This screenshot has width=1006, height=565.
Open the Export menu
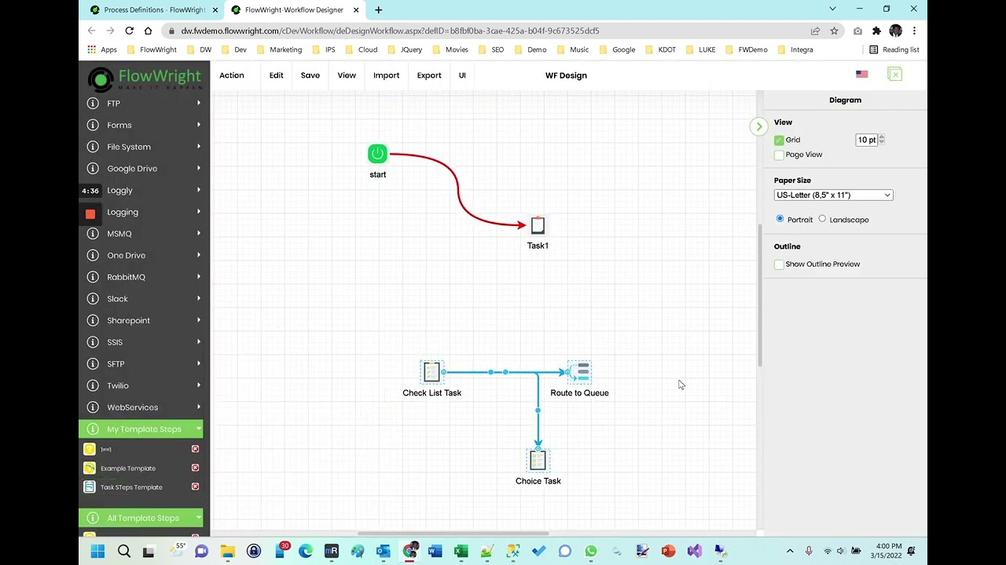pos(429,75)
